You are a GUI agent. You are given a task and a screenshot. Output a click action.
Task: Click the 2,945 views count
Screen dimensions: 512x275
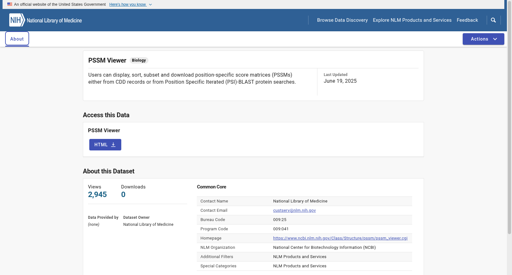(97, 195)
